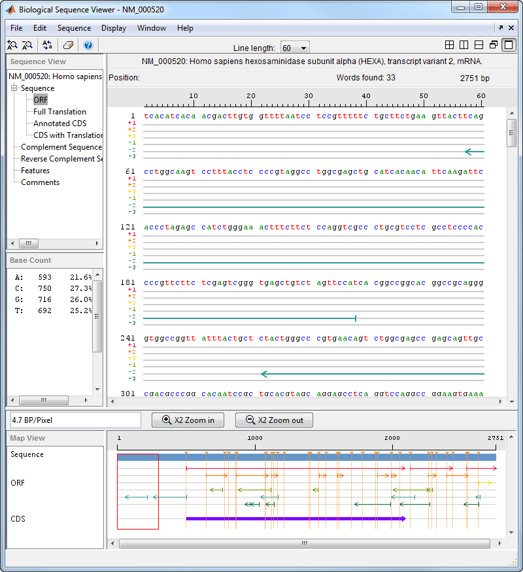Click the Map View horizontal scrollbar
Screen dimensions: 523x572
pos(303,543)
